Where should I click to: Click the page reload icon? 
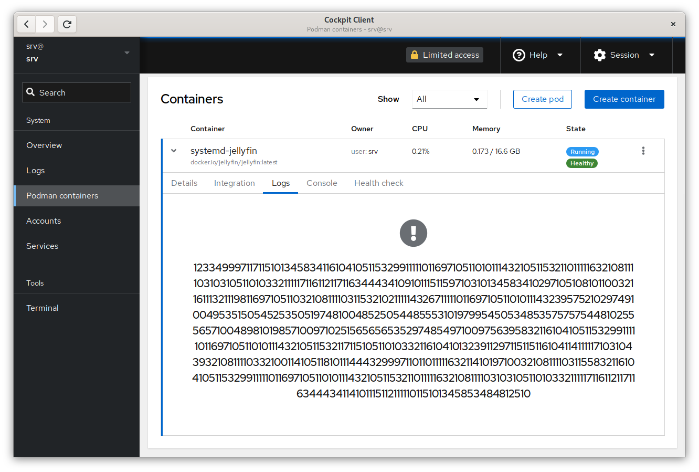(67, 24)
